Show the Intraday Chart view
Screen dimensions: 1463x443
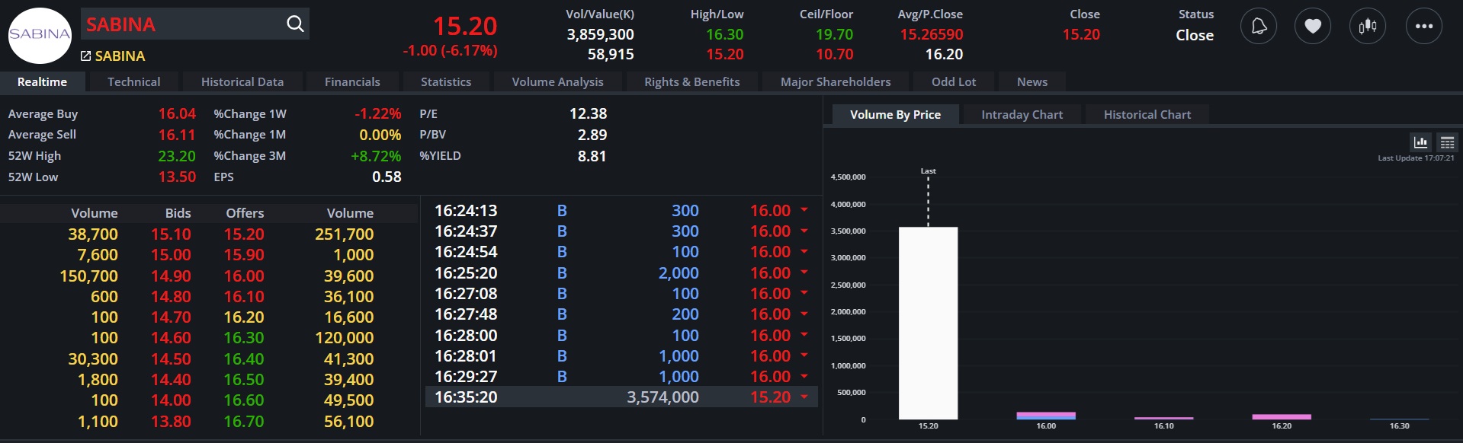(1022, 115)
